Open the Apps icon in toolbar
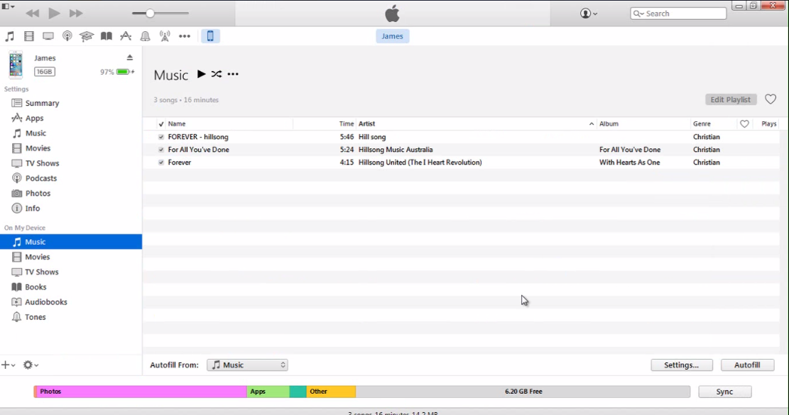Screen dimensions: 789x415 click(x=126, y=36)
